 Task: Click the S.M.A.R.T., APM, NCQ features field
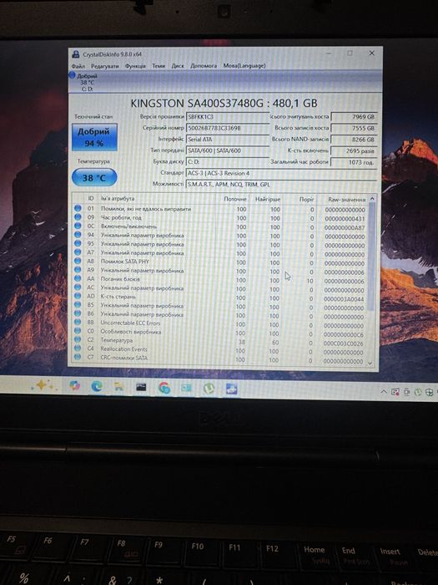[x=281, y=185]
